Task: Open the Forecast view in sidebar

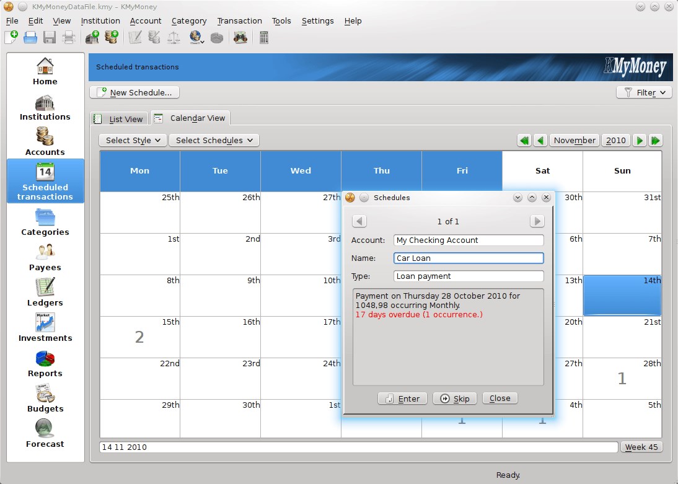Action: tap(45, 434)
